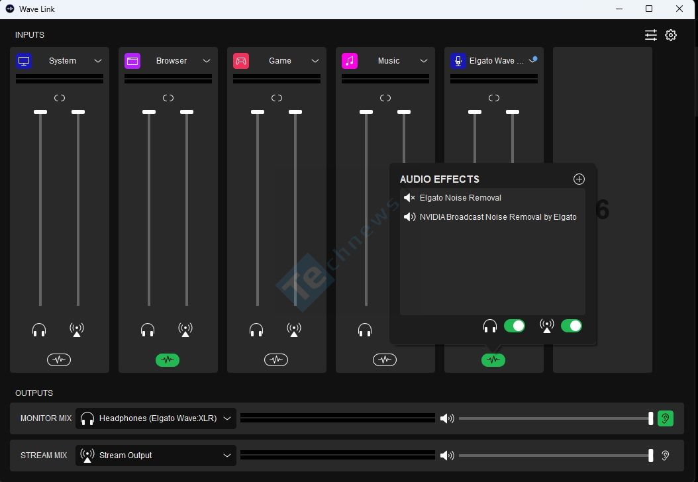The image size is (698, 482).
Task: Open the Wave Link settings gear
Action: tap(671, 35)
